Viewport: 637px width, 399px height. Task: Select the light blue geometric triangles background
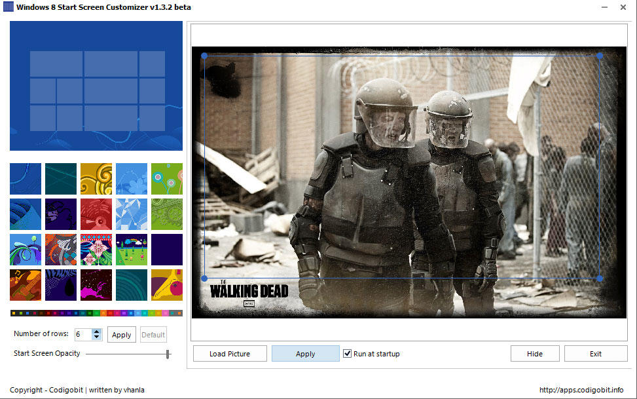coord(131,214)
